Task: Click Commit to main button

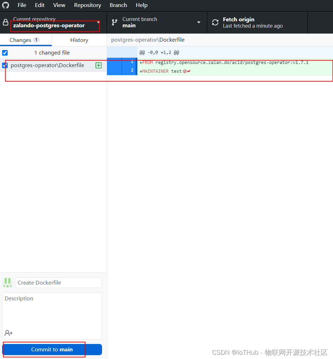Action: click(52, 349)
